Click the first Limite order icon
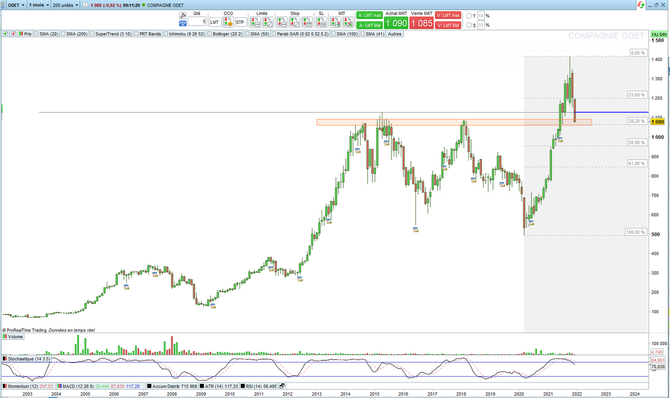This screenshot has height=398, width=670. coord(255,22)
